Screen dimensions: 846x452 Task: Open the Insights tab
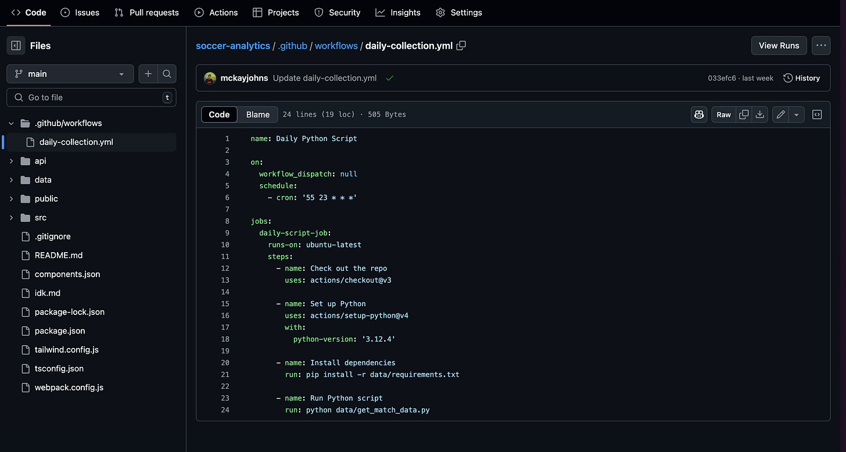(398, 12)
